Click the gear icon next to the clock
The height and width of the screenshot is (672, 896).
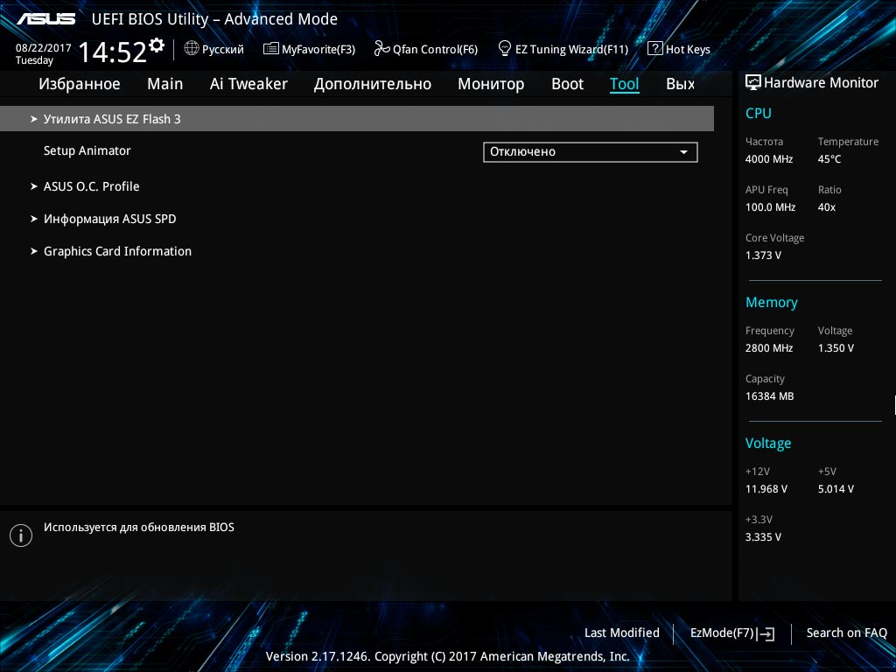(x=156, y=45)
